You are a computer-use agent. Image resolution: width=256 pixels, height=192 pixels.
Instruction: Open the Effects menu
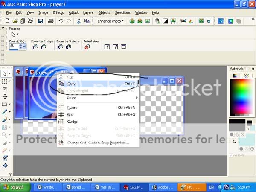(x=58, y=12)
